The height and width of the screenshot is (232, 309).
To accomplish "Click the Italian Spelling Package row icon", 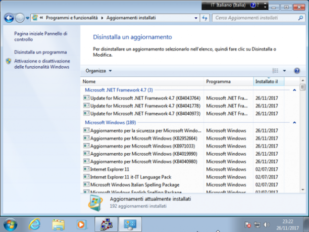I will [x=86, y=184].
